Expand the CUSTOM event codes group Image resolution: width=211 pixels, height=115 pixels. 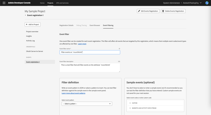coord(130,103)
